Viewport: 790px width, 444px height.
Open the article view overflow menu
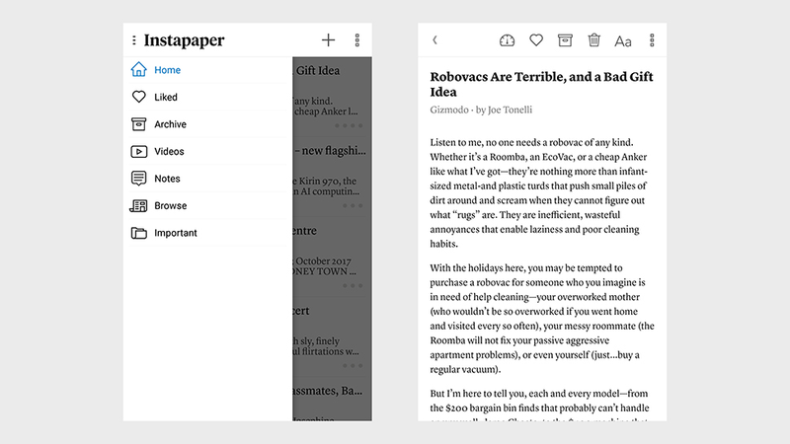652,40
